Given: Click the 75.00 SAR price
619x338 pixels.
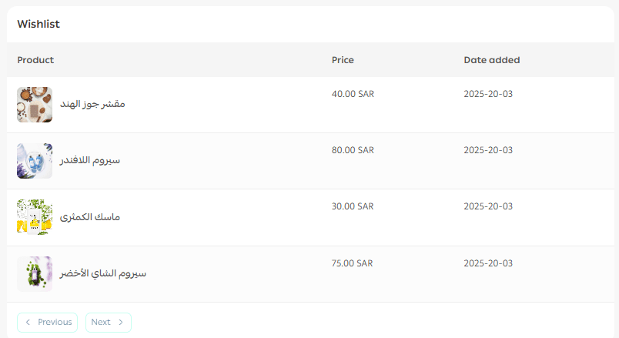Looking at the screenshot, I should (352, 263).
